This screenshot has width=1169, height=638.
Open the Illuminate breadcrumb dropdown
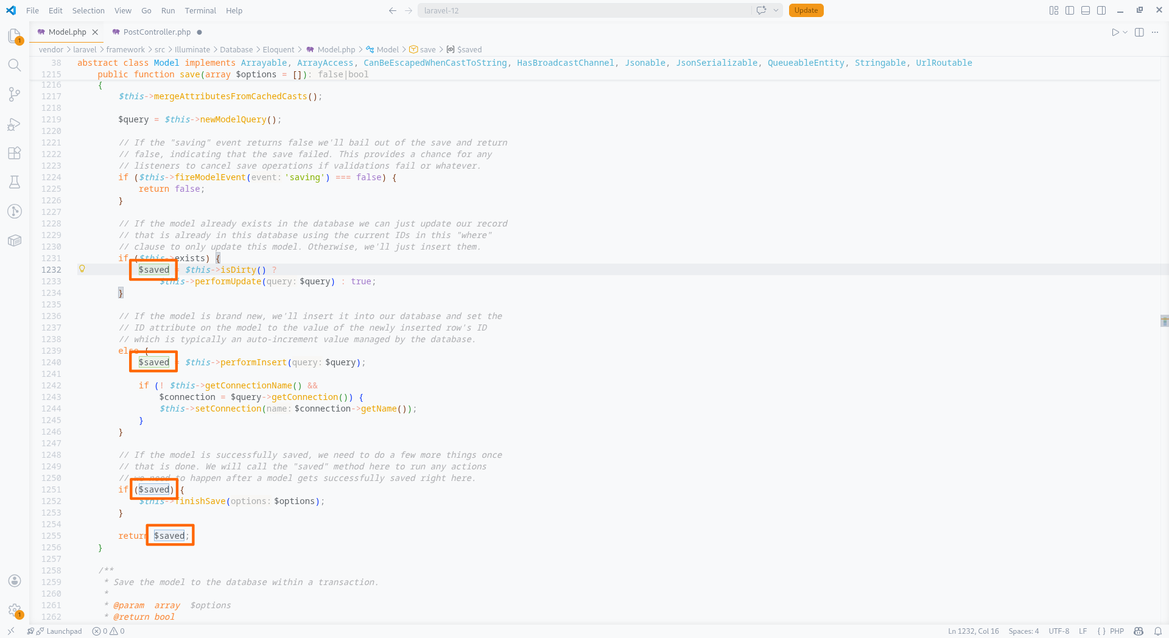click(192, 50)
